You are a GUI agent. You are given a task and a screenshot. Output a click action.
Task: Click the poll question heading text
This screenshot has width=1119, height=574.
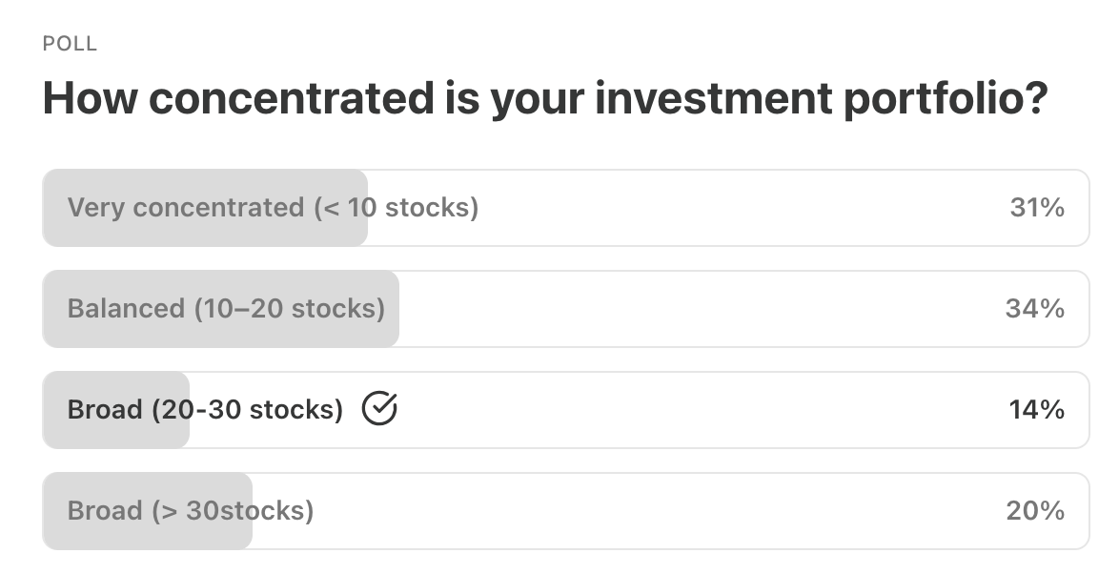(545, 100)
